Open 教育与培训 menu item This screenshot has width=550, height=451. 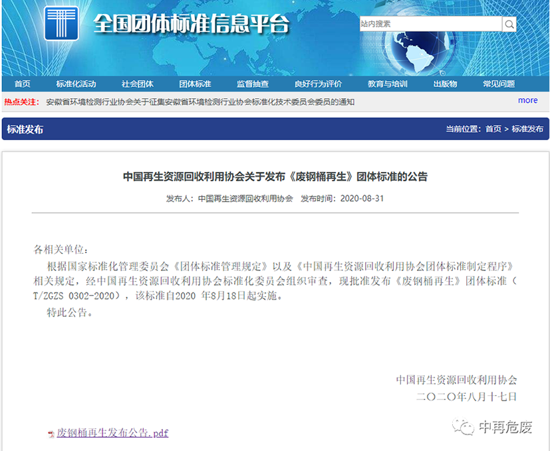(387, 84)
